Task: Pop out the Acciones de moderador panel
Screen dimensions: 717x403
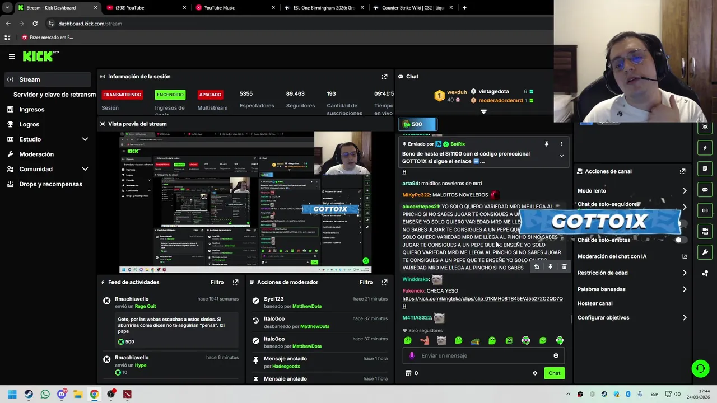Action: point(384,282)
